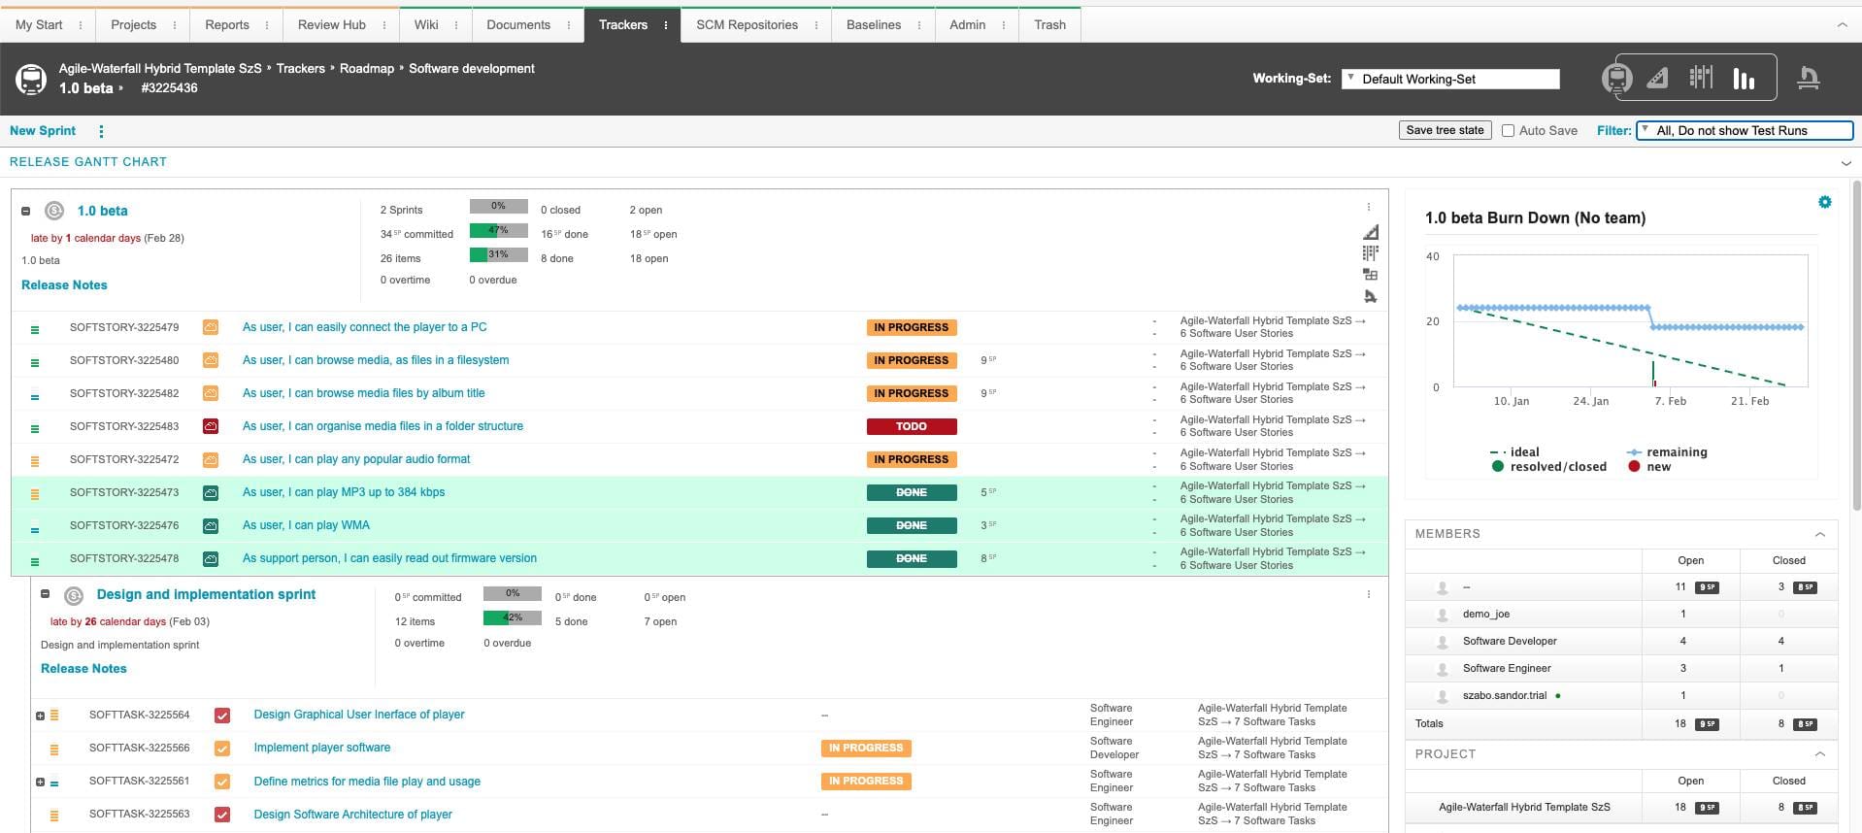Screen dimensions: 1862x833
Task: Open three-dot menu next to New Sprint
Action: click(101, 131)
